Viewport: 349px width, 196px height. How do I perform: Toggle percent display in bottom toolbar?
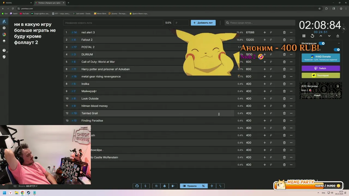coord(203,186)
